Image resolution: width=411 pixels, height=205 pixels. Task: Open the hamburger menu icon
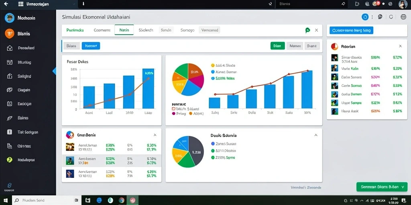click(21, 4)
